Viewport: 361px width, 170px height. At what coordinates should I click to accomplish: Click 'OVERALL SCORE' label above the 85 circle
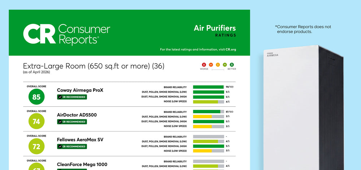[36, 86]
